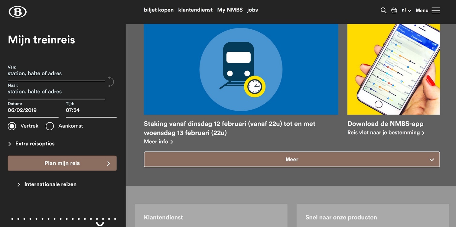This screenshot has width=456, height=227.
Task: Swap Van and Naar stations icon
Action: (111, 82)
